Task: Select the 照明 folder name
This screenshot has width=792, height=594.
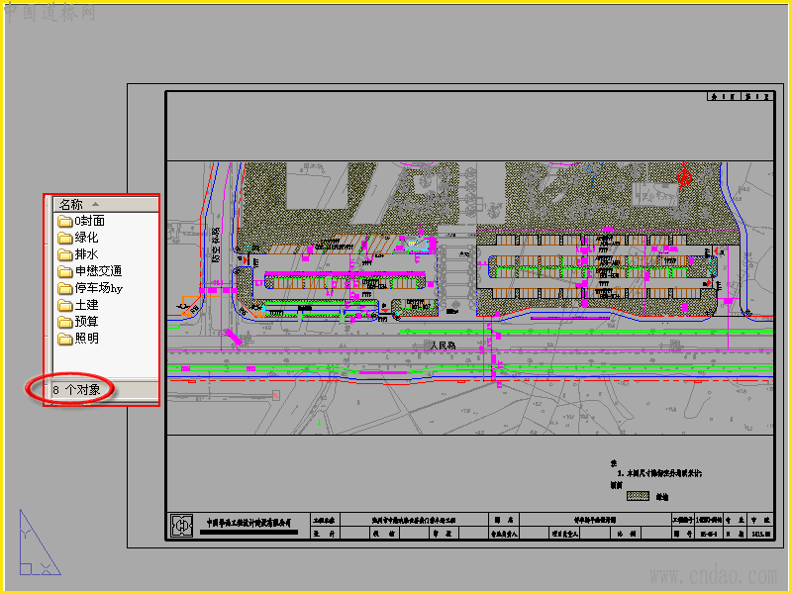Action: click(x=86, y=339)
